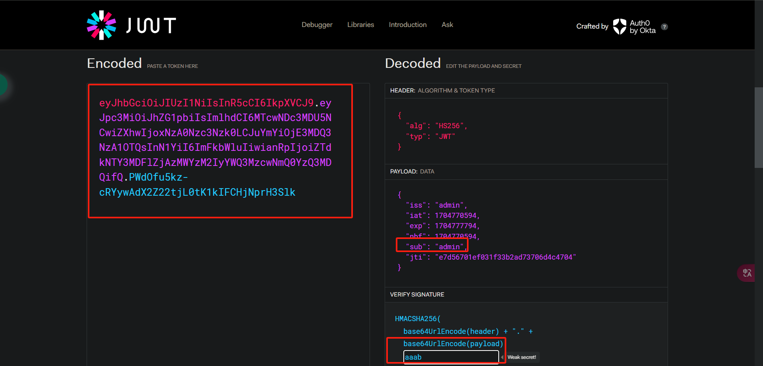This screenshot has height=366, width=763.
Task: Click the sub admin payload line
Action: (436, 247)
